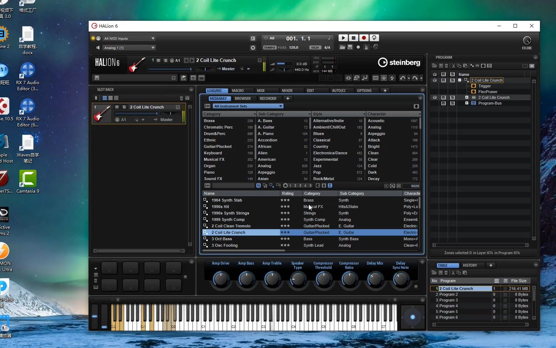Click the guitar thumbnail in slot rack
Viewport: 556px width, 348px height.
(102, 114)
